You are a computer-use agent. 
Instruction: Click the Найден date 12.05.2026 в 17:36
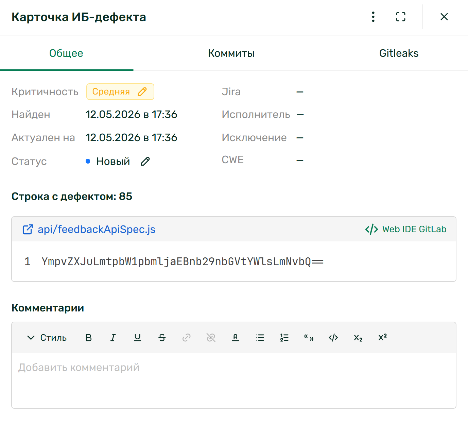click(132, 115)
